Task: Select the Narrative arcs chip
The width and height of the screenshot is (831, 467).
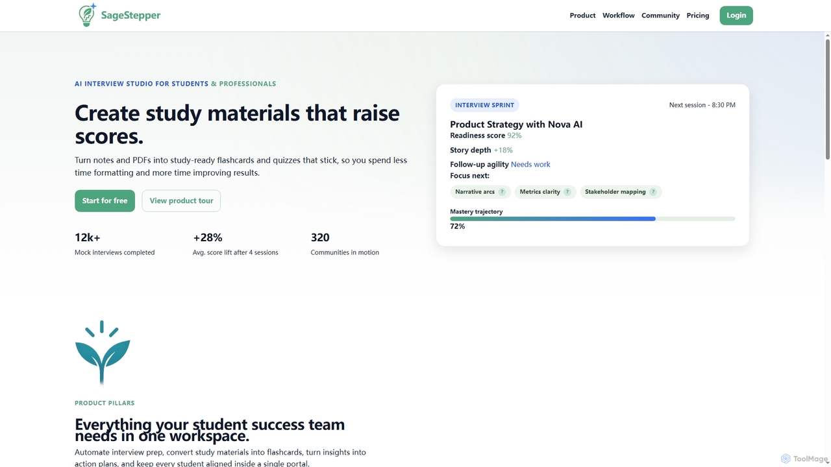Action: click(480, 192)
